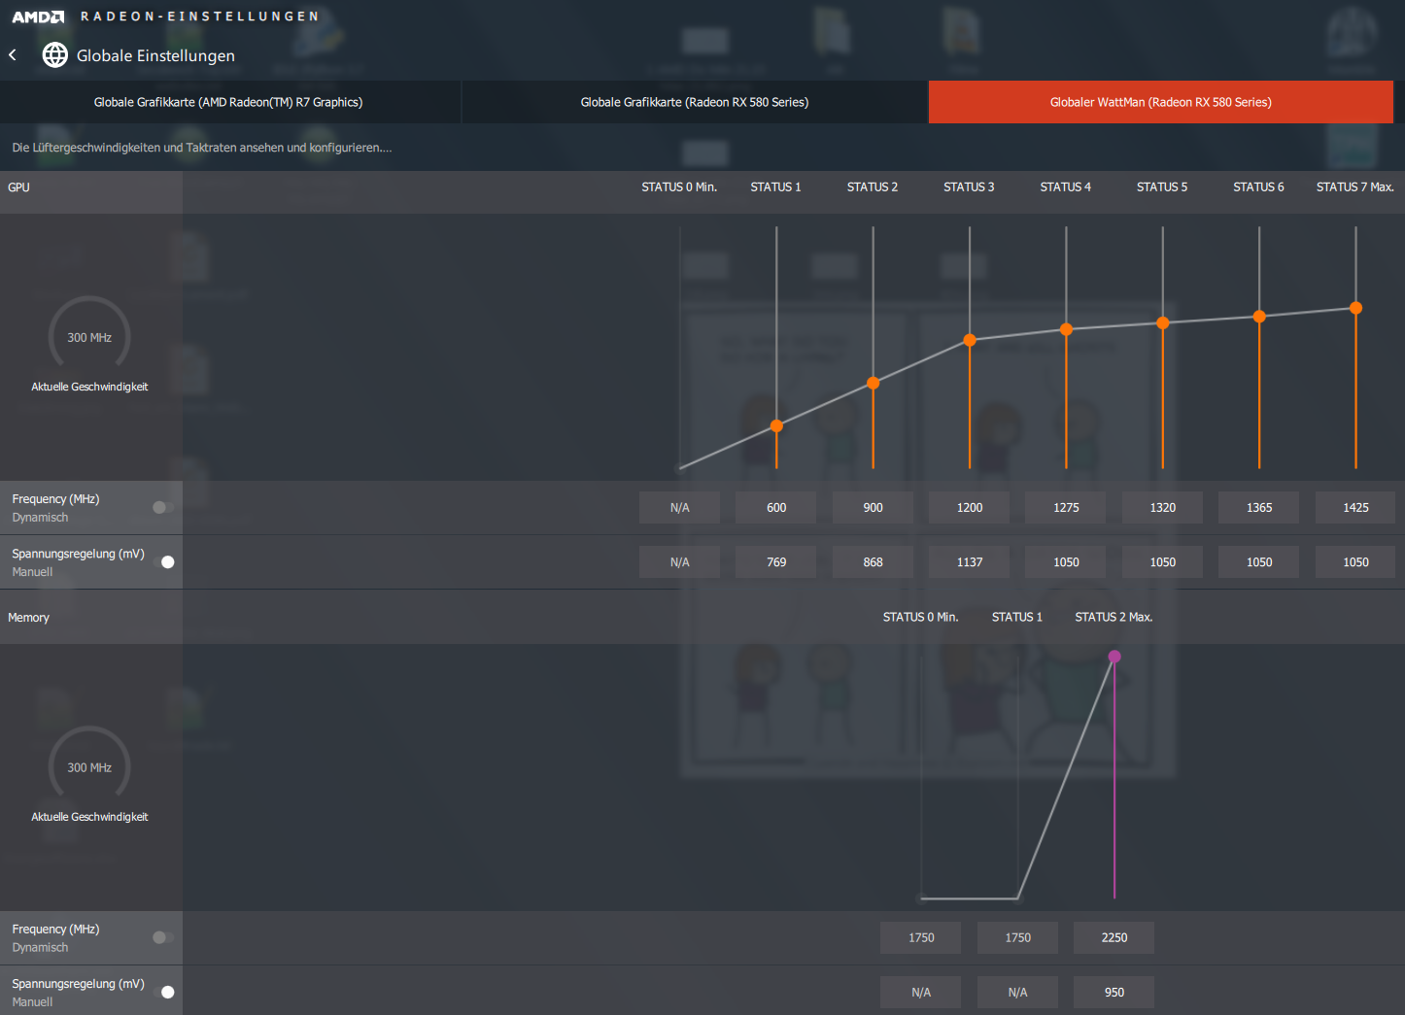Click the AMD logo
This screenshot has height=1015, width=1405.
click(38, 17)
